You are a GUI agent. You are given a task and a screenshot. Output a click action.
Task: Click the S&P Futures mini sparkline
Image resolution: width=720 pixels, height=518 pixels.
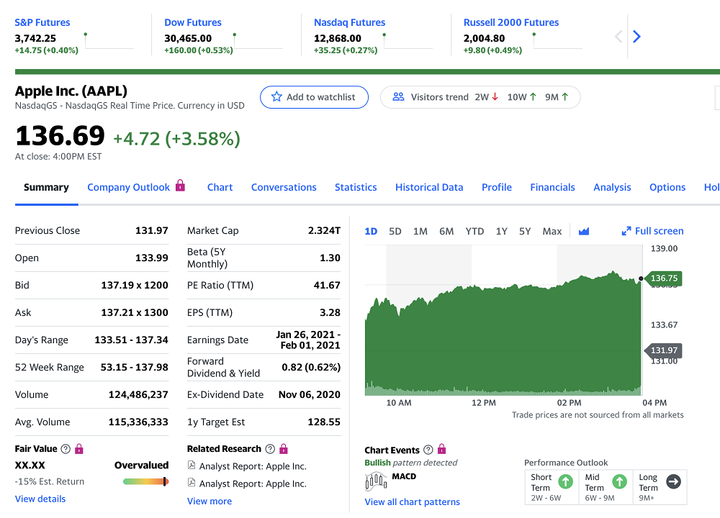click(109, 41)
